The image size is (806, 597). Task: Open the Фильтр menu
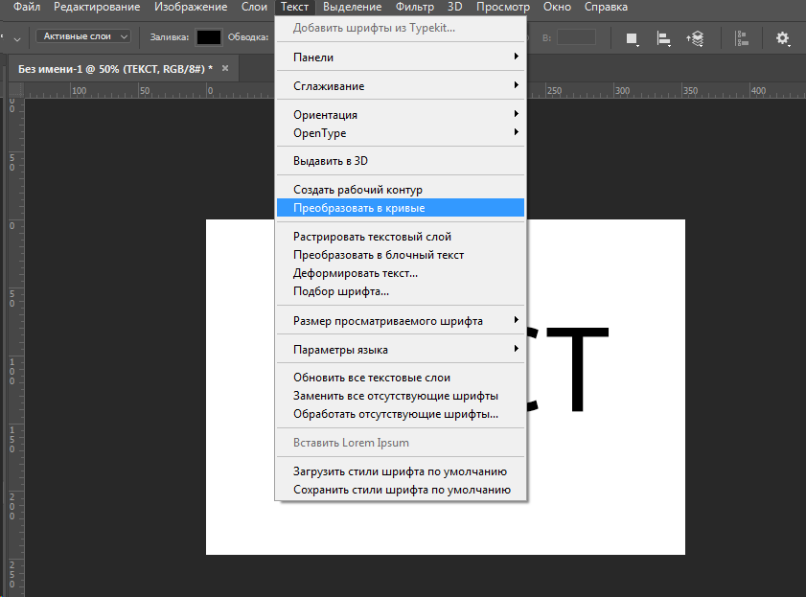point(415,8)
